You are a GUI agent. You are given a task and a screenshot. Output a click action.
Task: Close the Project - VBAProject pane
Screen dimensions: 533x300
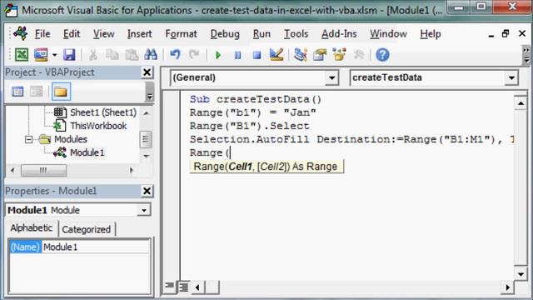[x=147, y=72]
